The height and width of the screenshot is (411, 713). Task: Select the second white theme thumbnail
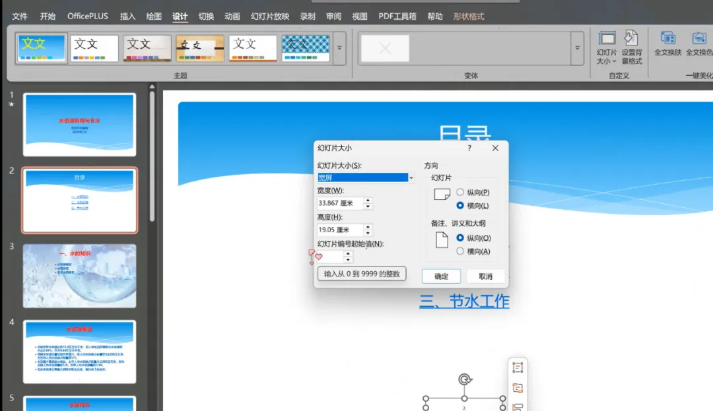94,48
